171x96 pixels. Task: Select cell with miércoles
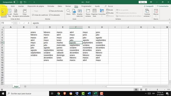(63, 45)
